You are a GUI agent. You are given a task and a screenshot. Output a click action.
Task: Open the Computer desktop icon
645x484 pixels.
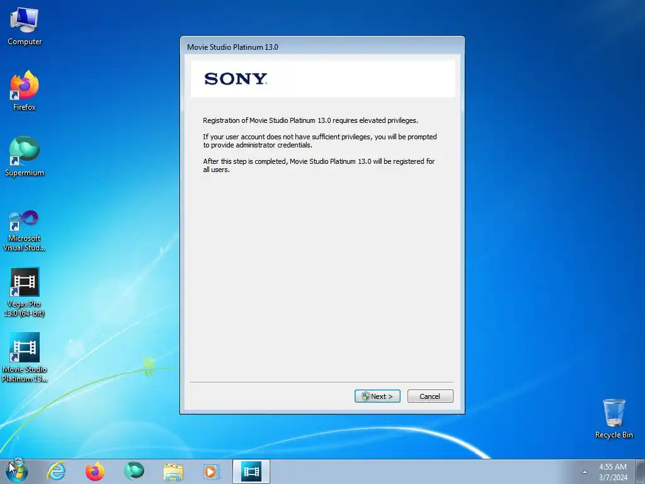25,26
